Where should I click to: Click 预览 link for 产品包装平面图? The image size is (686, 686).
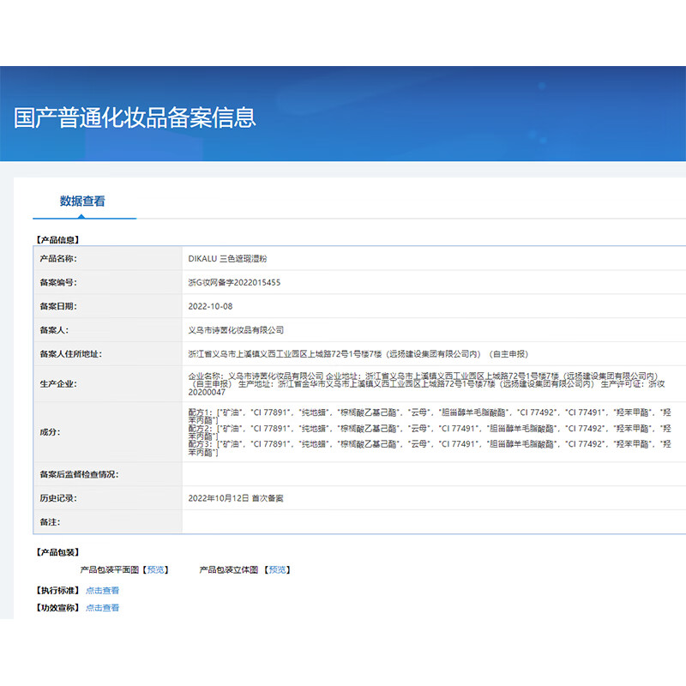pos(156,569)
